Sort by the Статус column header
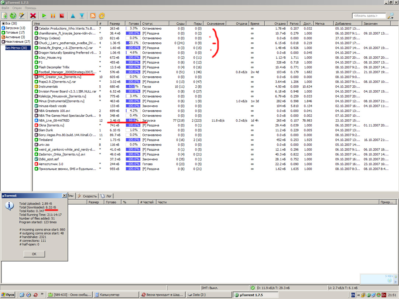The width and height of the screenshot is (399, 299). tap(155, 23)
